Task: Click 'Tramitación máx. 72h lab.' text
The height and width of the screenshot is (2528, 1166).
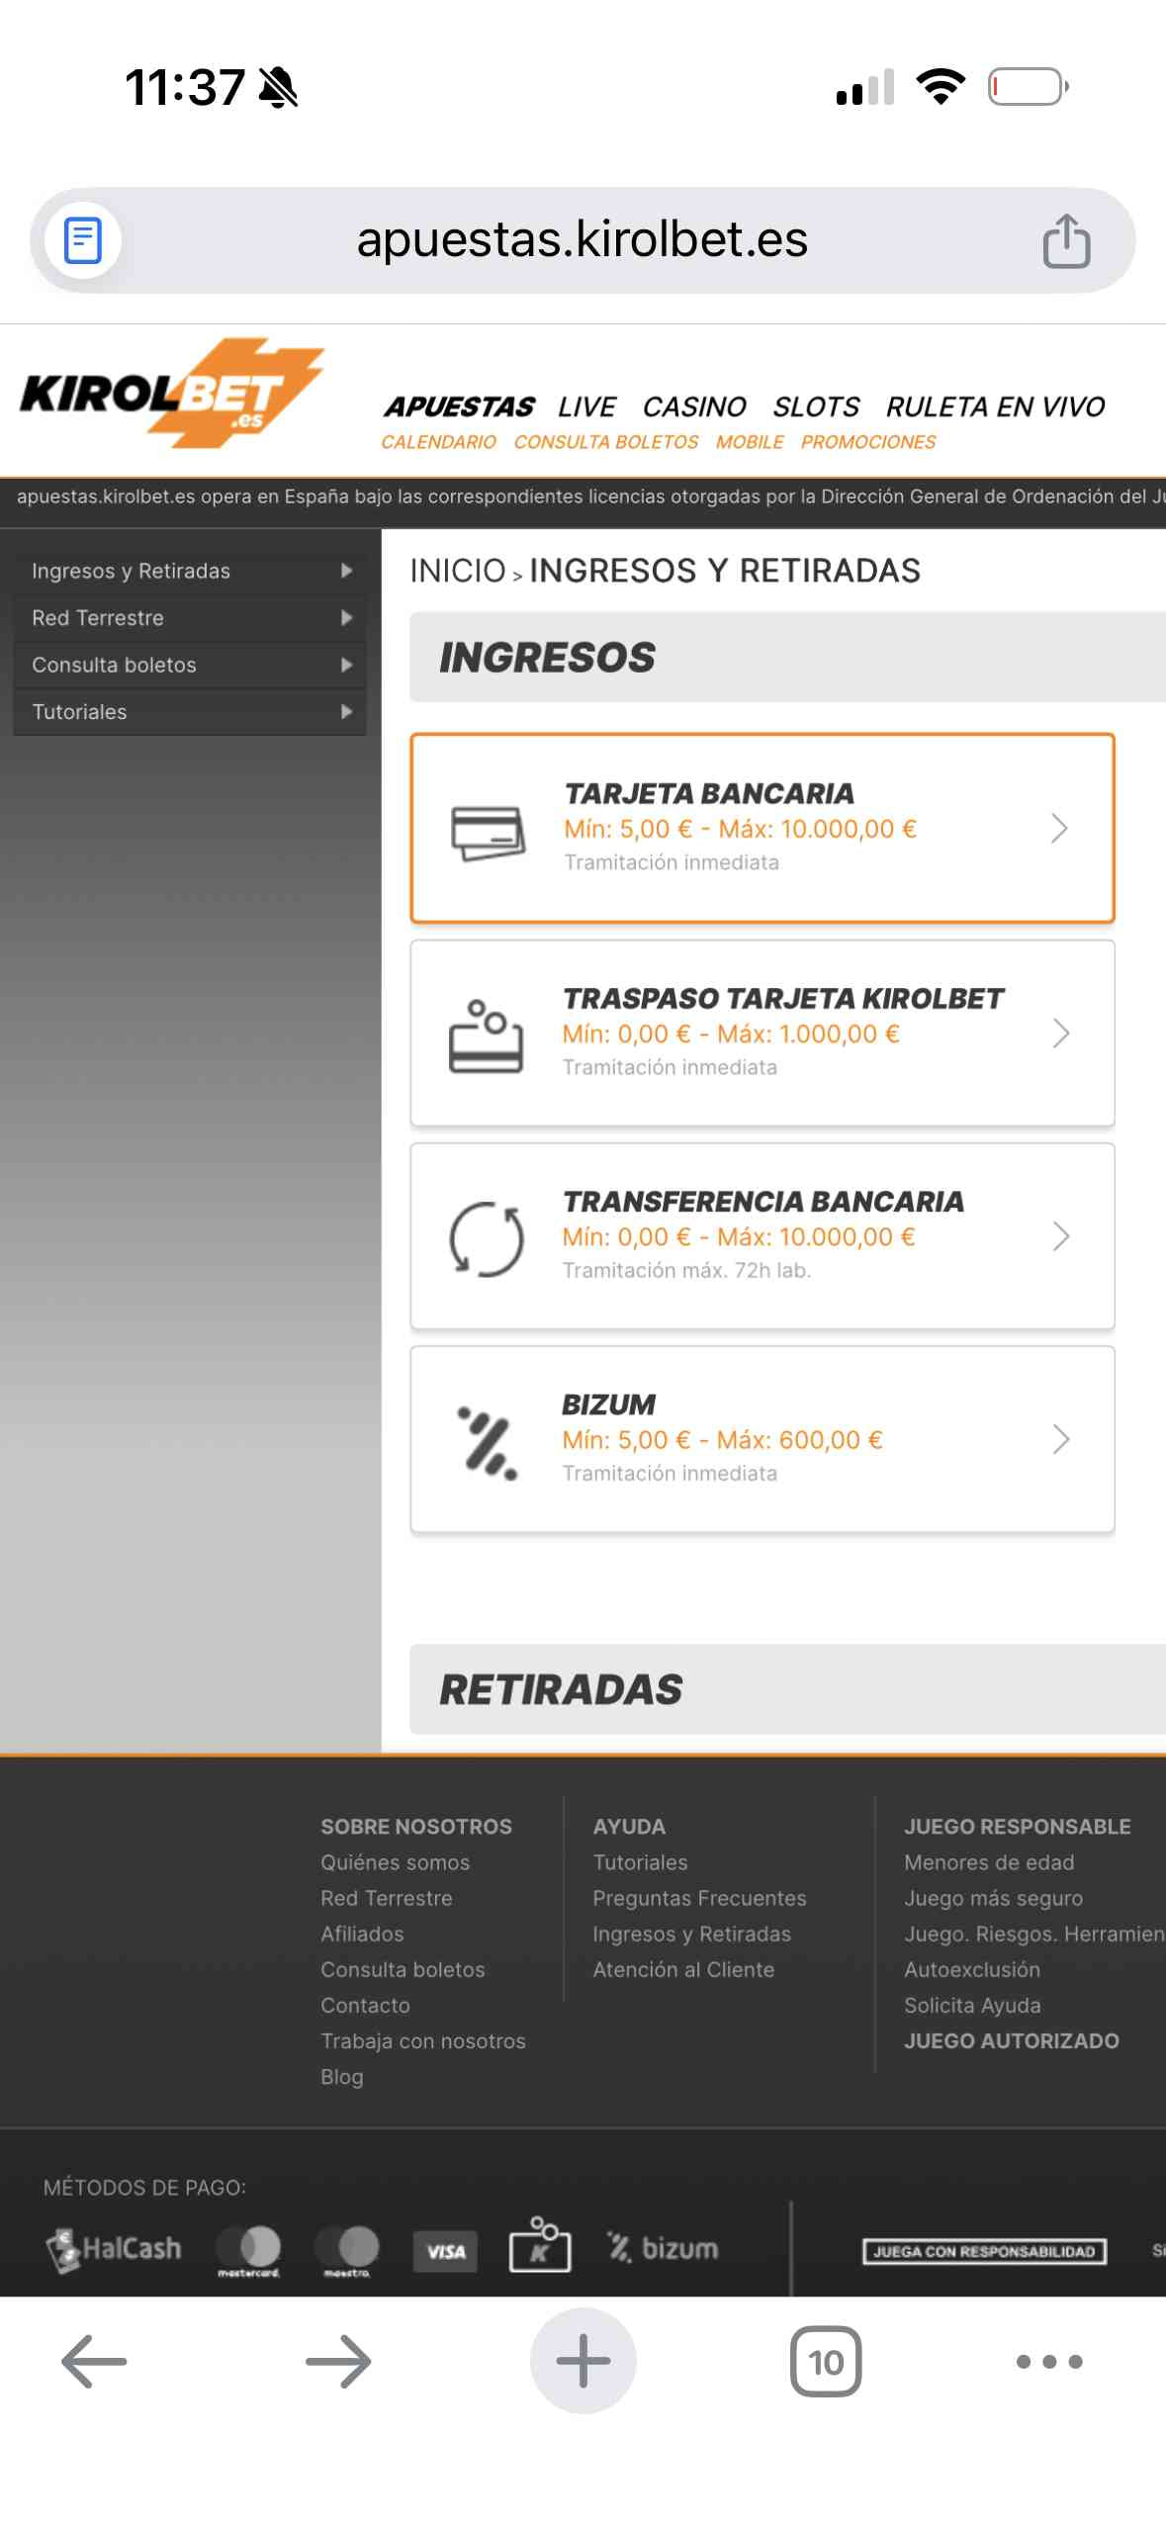Action: point(686,1271)
